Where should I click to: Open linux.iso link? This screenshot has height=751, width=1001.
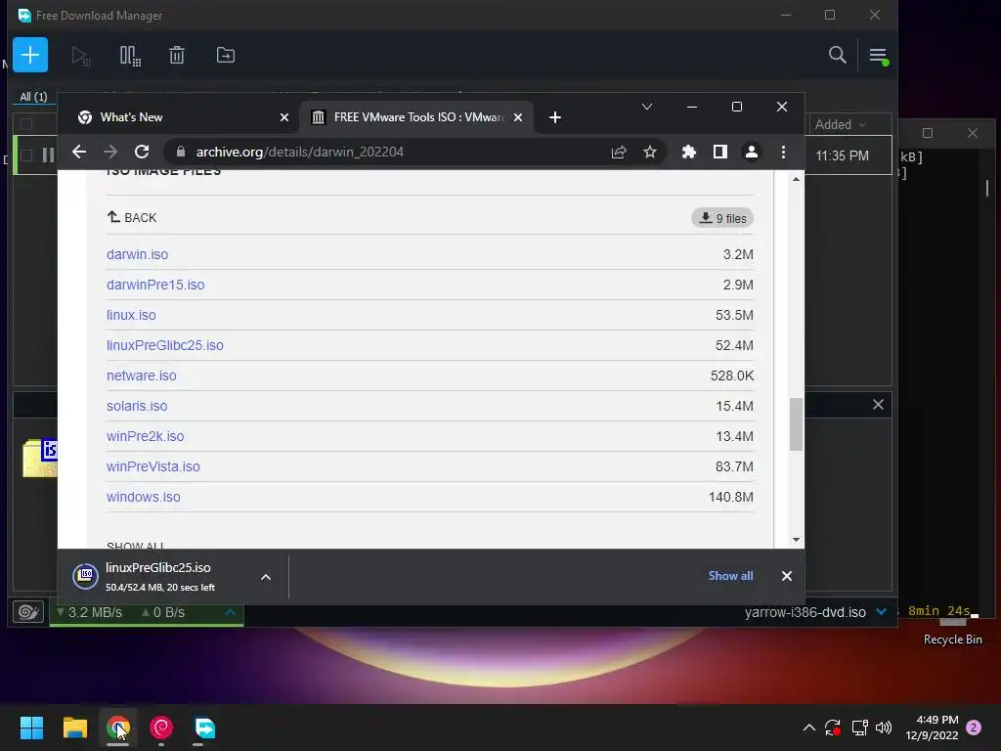(x=131, y=315)
